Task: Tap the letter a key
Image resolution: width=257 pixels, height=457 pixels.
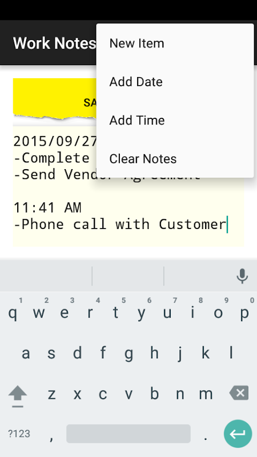Action: point(26,353)
